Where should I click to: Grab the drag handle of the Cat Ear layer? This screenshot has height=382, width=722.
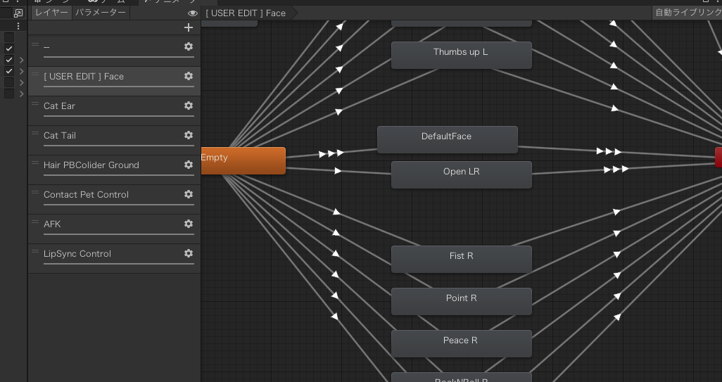[35, 103]
